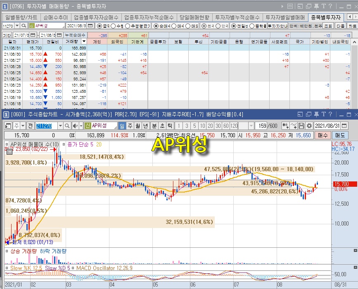Image resolution: width=358 pixels, height=289 pixels.
Task: Click the candlestick compare icon in chart toolbar
Action: (285, 126)
